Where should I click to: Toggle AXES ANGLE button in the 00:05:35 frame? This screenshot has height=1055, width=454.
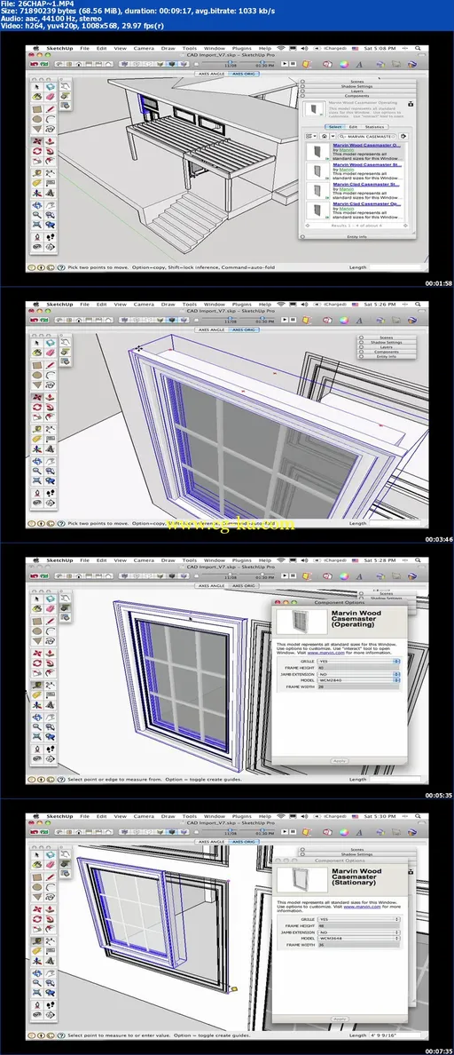212,585
